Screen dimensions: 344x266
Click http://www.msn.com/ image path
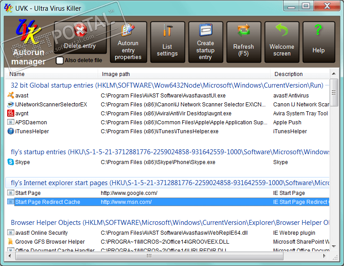[x=126, y=202]
